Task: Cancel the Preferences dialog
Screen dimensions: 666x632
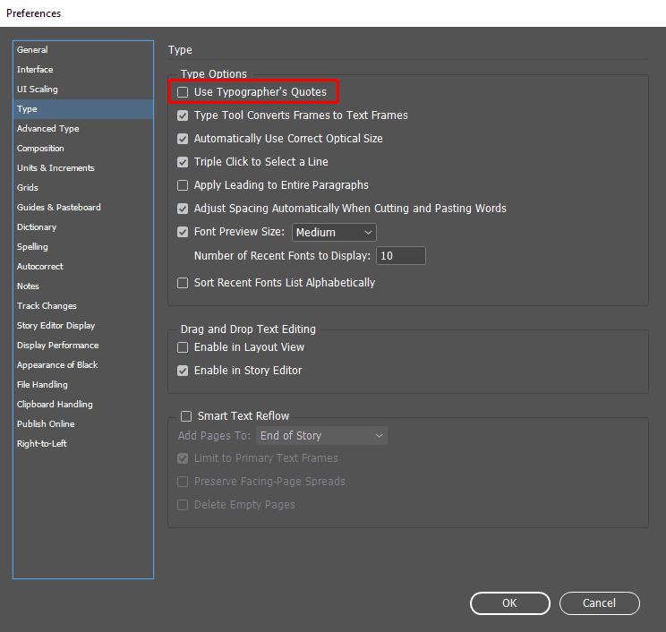Action: tap(600, 603)
